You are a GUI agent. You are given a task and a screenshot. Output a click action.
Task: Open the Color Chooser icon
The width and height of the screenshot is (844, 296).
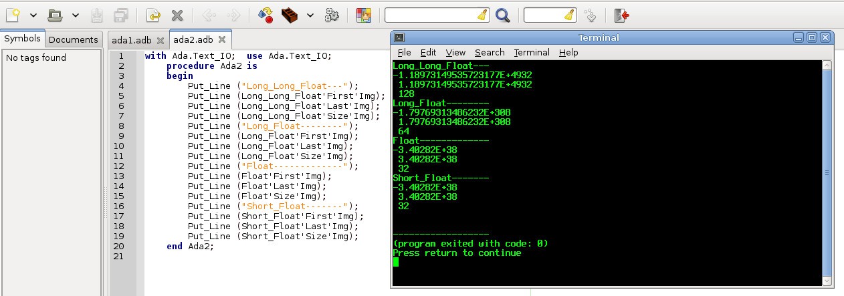tap(363, 14)
